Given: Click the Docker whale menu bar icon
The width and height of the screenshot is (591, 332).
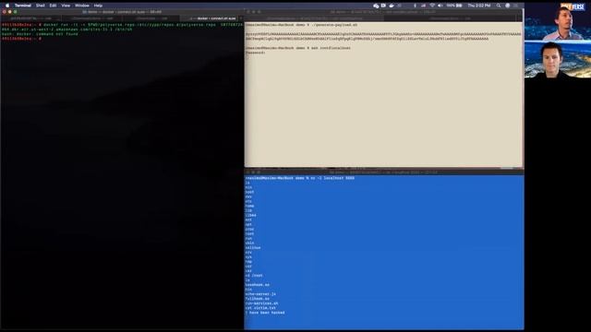Looking at the screenshot, I should click(x=392, y=6).
